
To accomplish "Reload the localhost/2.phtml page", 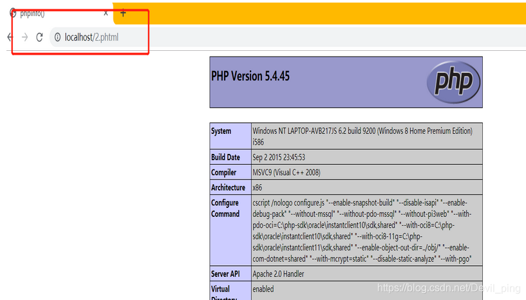I will [x=39, y=37].
